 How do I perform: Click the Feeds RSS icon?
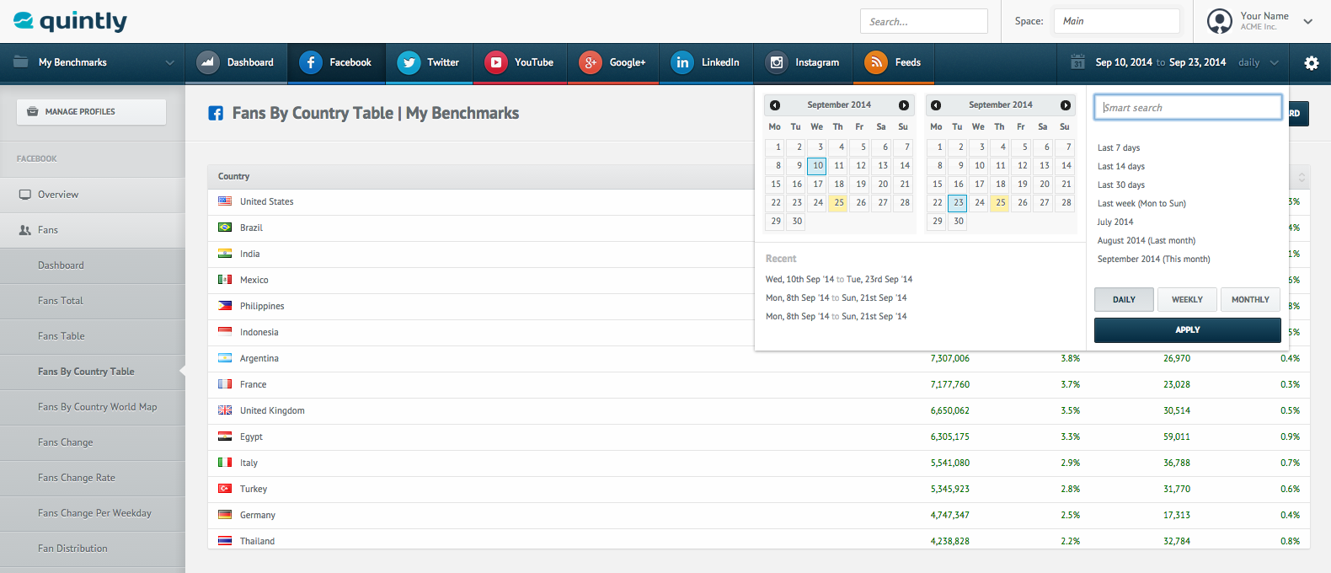[876, 62]
